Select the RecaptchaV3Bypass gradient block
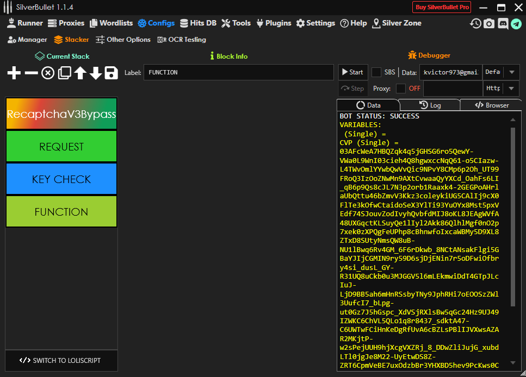 [61, 114]
